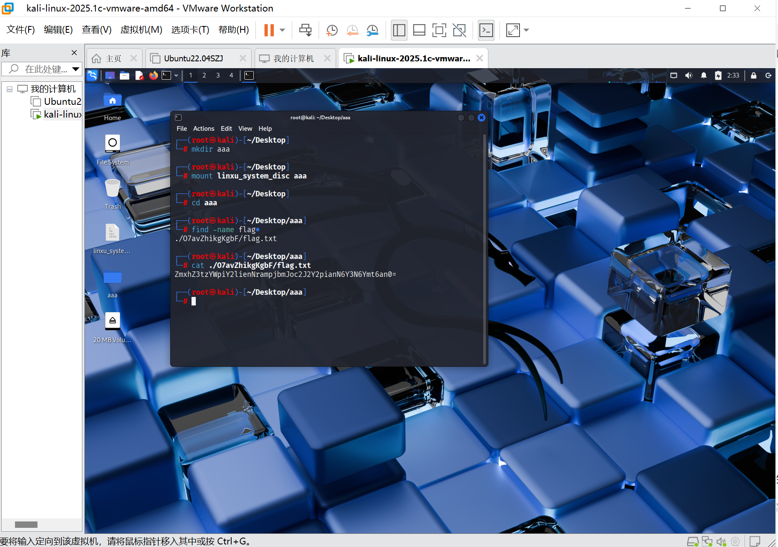Open a terminal from the Kali panel
Image resolution: width=778 pixels, height=547 pixels.
[x=167, y=75]
